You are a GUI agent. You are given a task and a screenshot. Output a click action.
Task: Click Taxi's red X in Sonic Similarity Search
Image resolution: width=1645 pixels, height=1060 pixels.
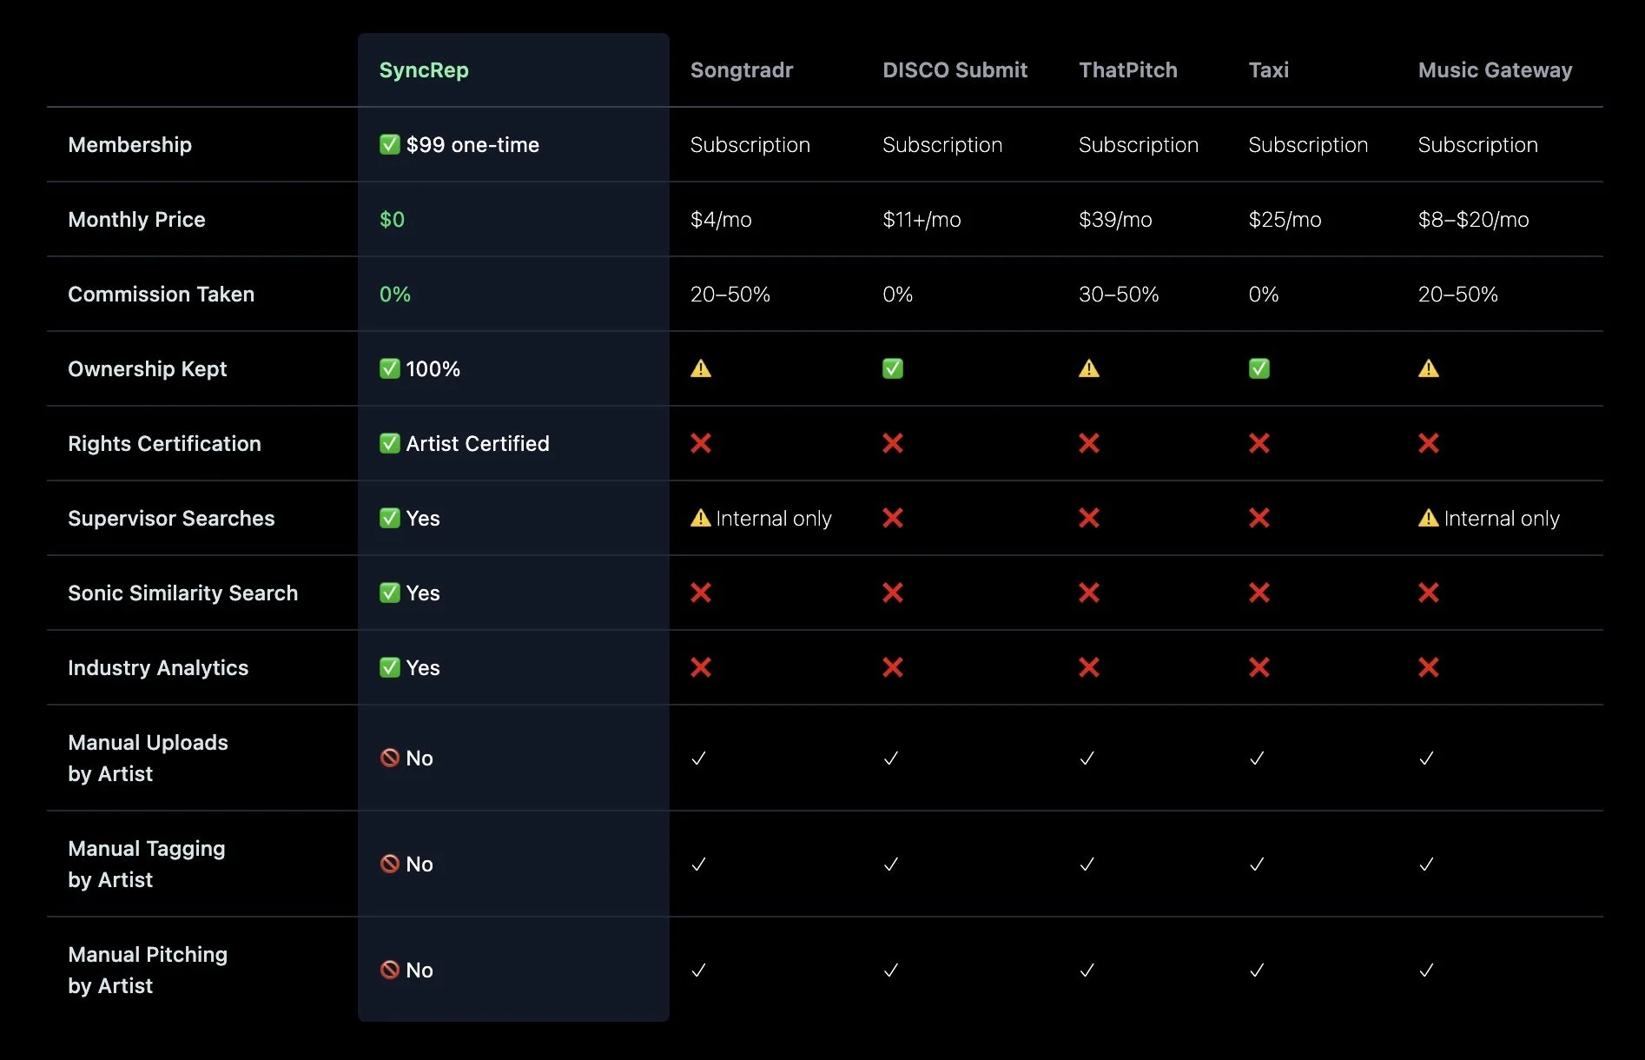click(x=1259, y=593)
